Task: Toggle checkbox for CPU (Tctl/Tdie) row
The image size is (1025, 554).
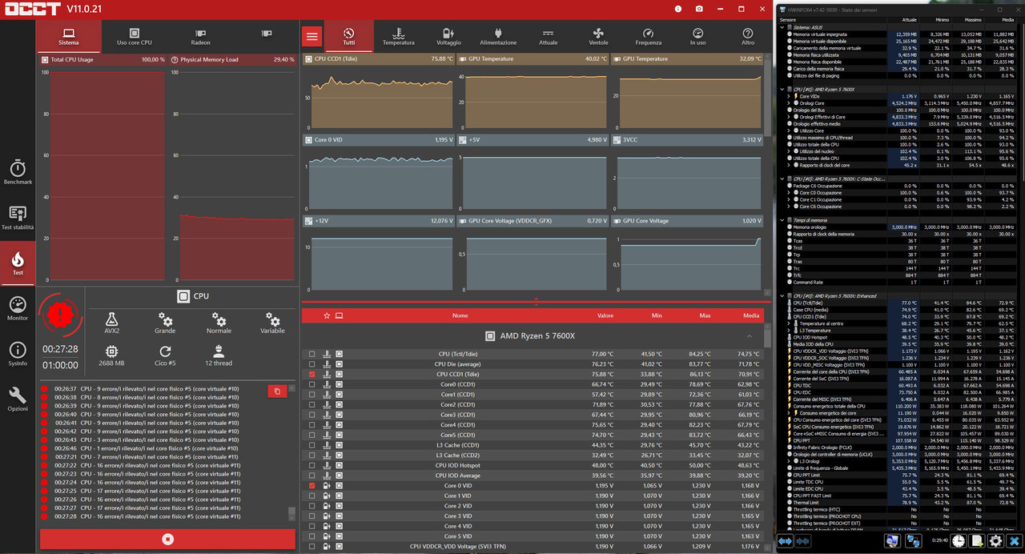Action: 312,354
